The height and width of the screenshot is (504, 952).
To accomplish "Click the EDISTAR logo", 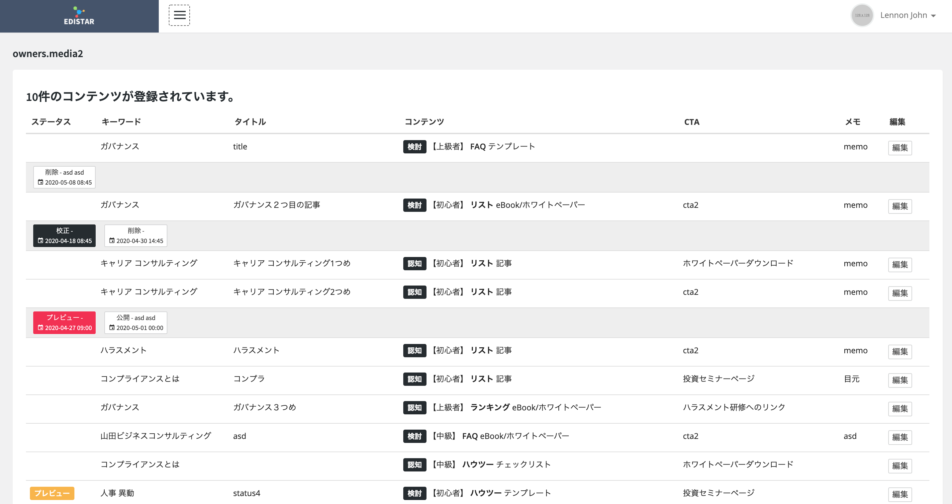I will pos(79,16).
